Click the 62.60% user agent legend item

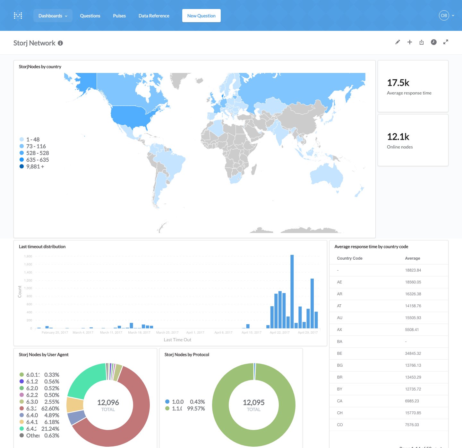point(39,408)
